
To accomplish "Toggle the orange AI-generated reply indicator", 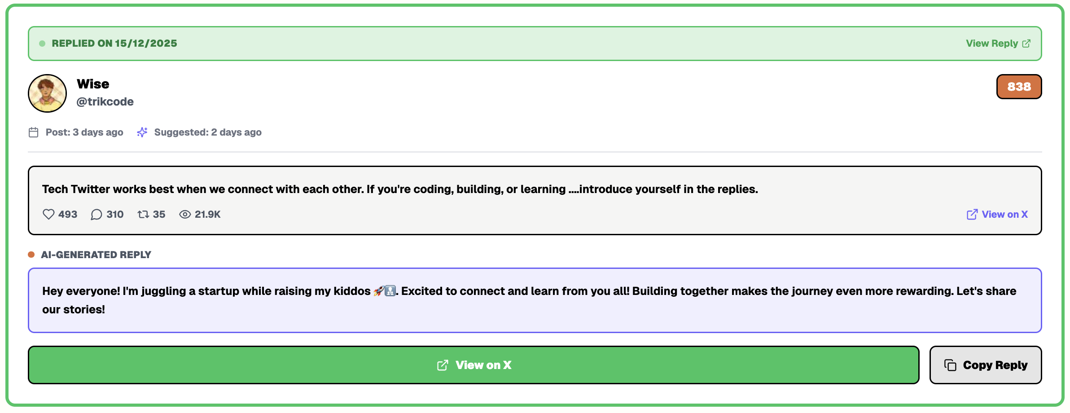I will (31, 254).
